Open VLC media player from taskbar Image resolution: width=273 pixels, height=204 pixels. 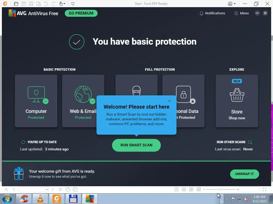point(40,199)
